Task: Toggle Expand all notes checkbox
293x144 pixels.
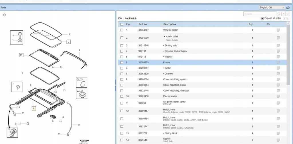Action: (x=262, y=18)
